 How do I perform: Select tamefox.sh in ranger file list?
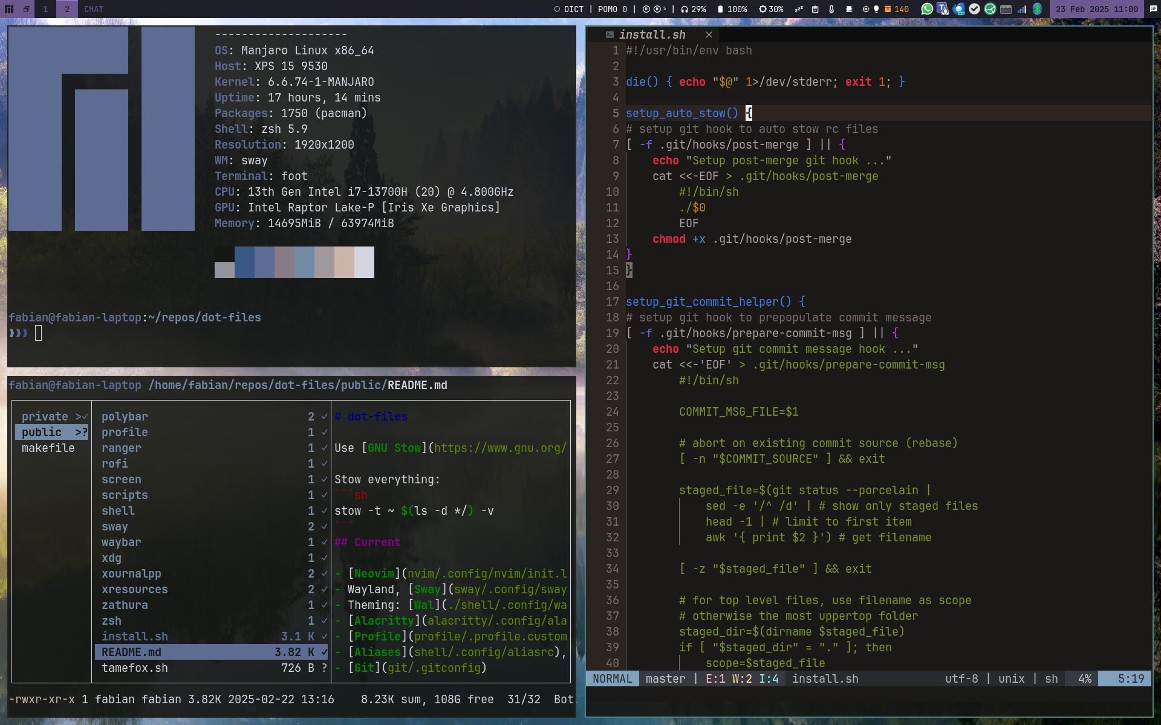coord(212,668)
